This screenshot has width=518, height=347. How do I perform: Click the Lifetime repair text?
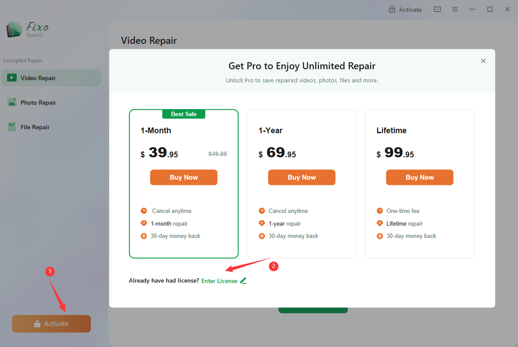pyautogui.click(x=405, y=223)
